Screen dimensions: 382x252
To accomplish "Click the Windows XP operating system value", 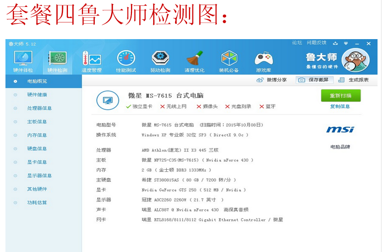I will click(x=195, y=135).
